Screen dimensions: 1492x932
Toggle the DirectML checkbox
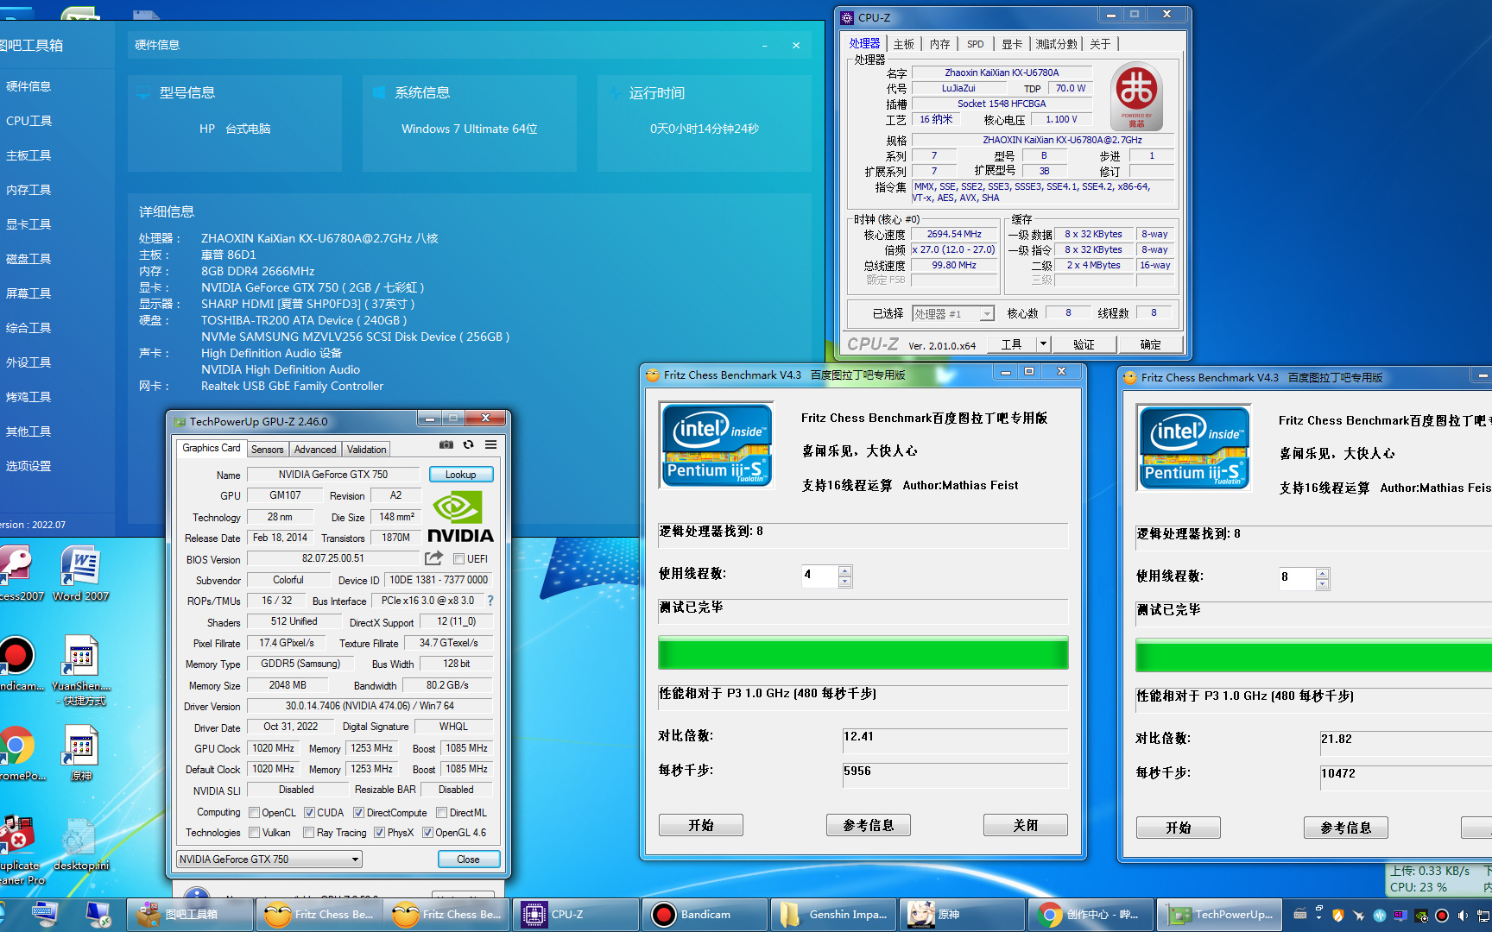pos(441,813)
